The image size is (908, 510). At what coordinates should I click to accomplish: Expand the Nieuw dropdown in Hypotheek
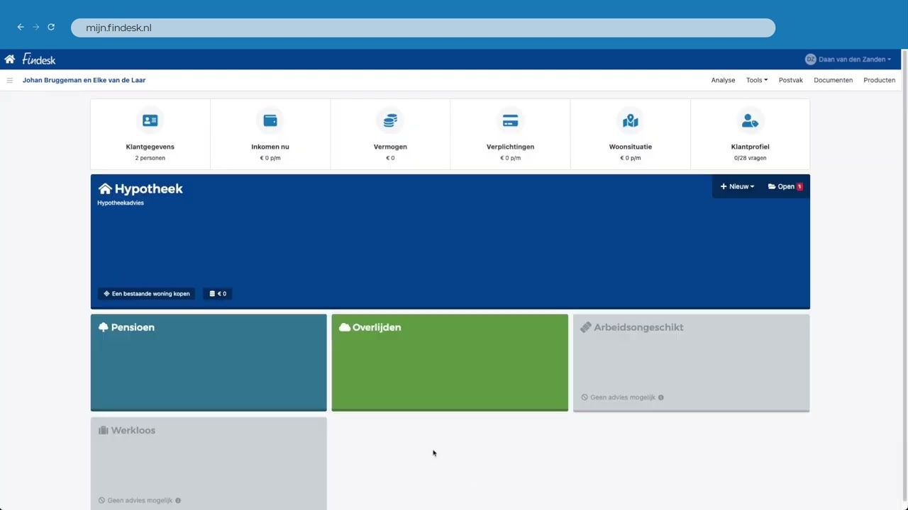click(737, 186)
